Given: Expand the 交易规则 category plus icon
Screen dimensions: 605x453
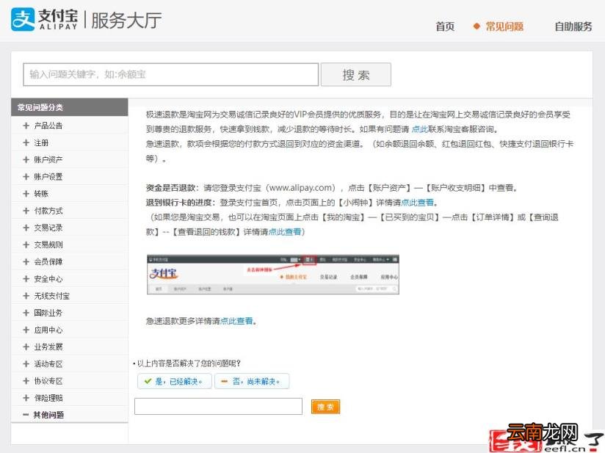Looking at the screenshot, I should pos(26,244).
